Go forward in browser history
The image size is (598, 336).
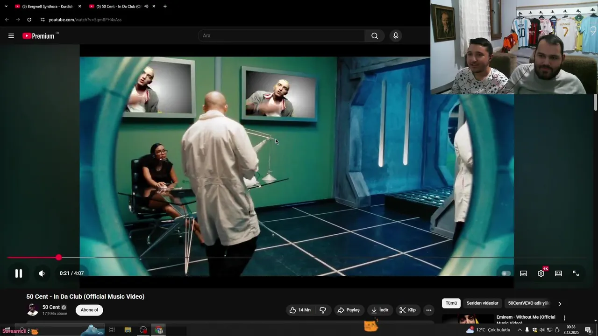18,20
